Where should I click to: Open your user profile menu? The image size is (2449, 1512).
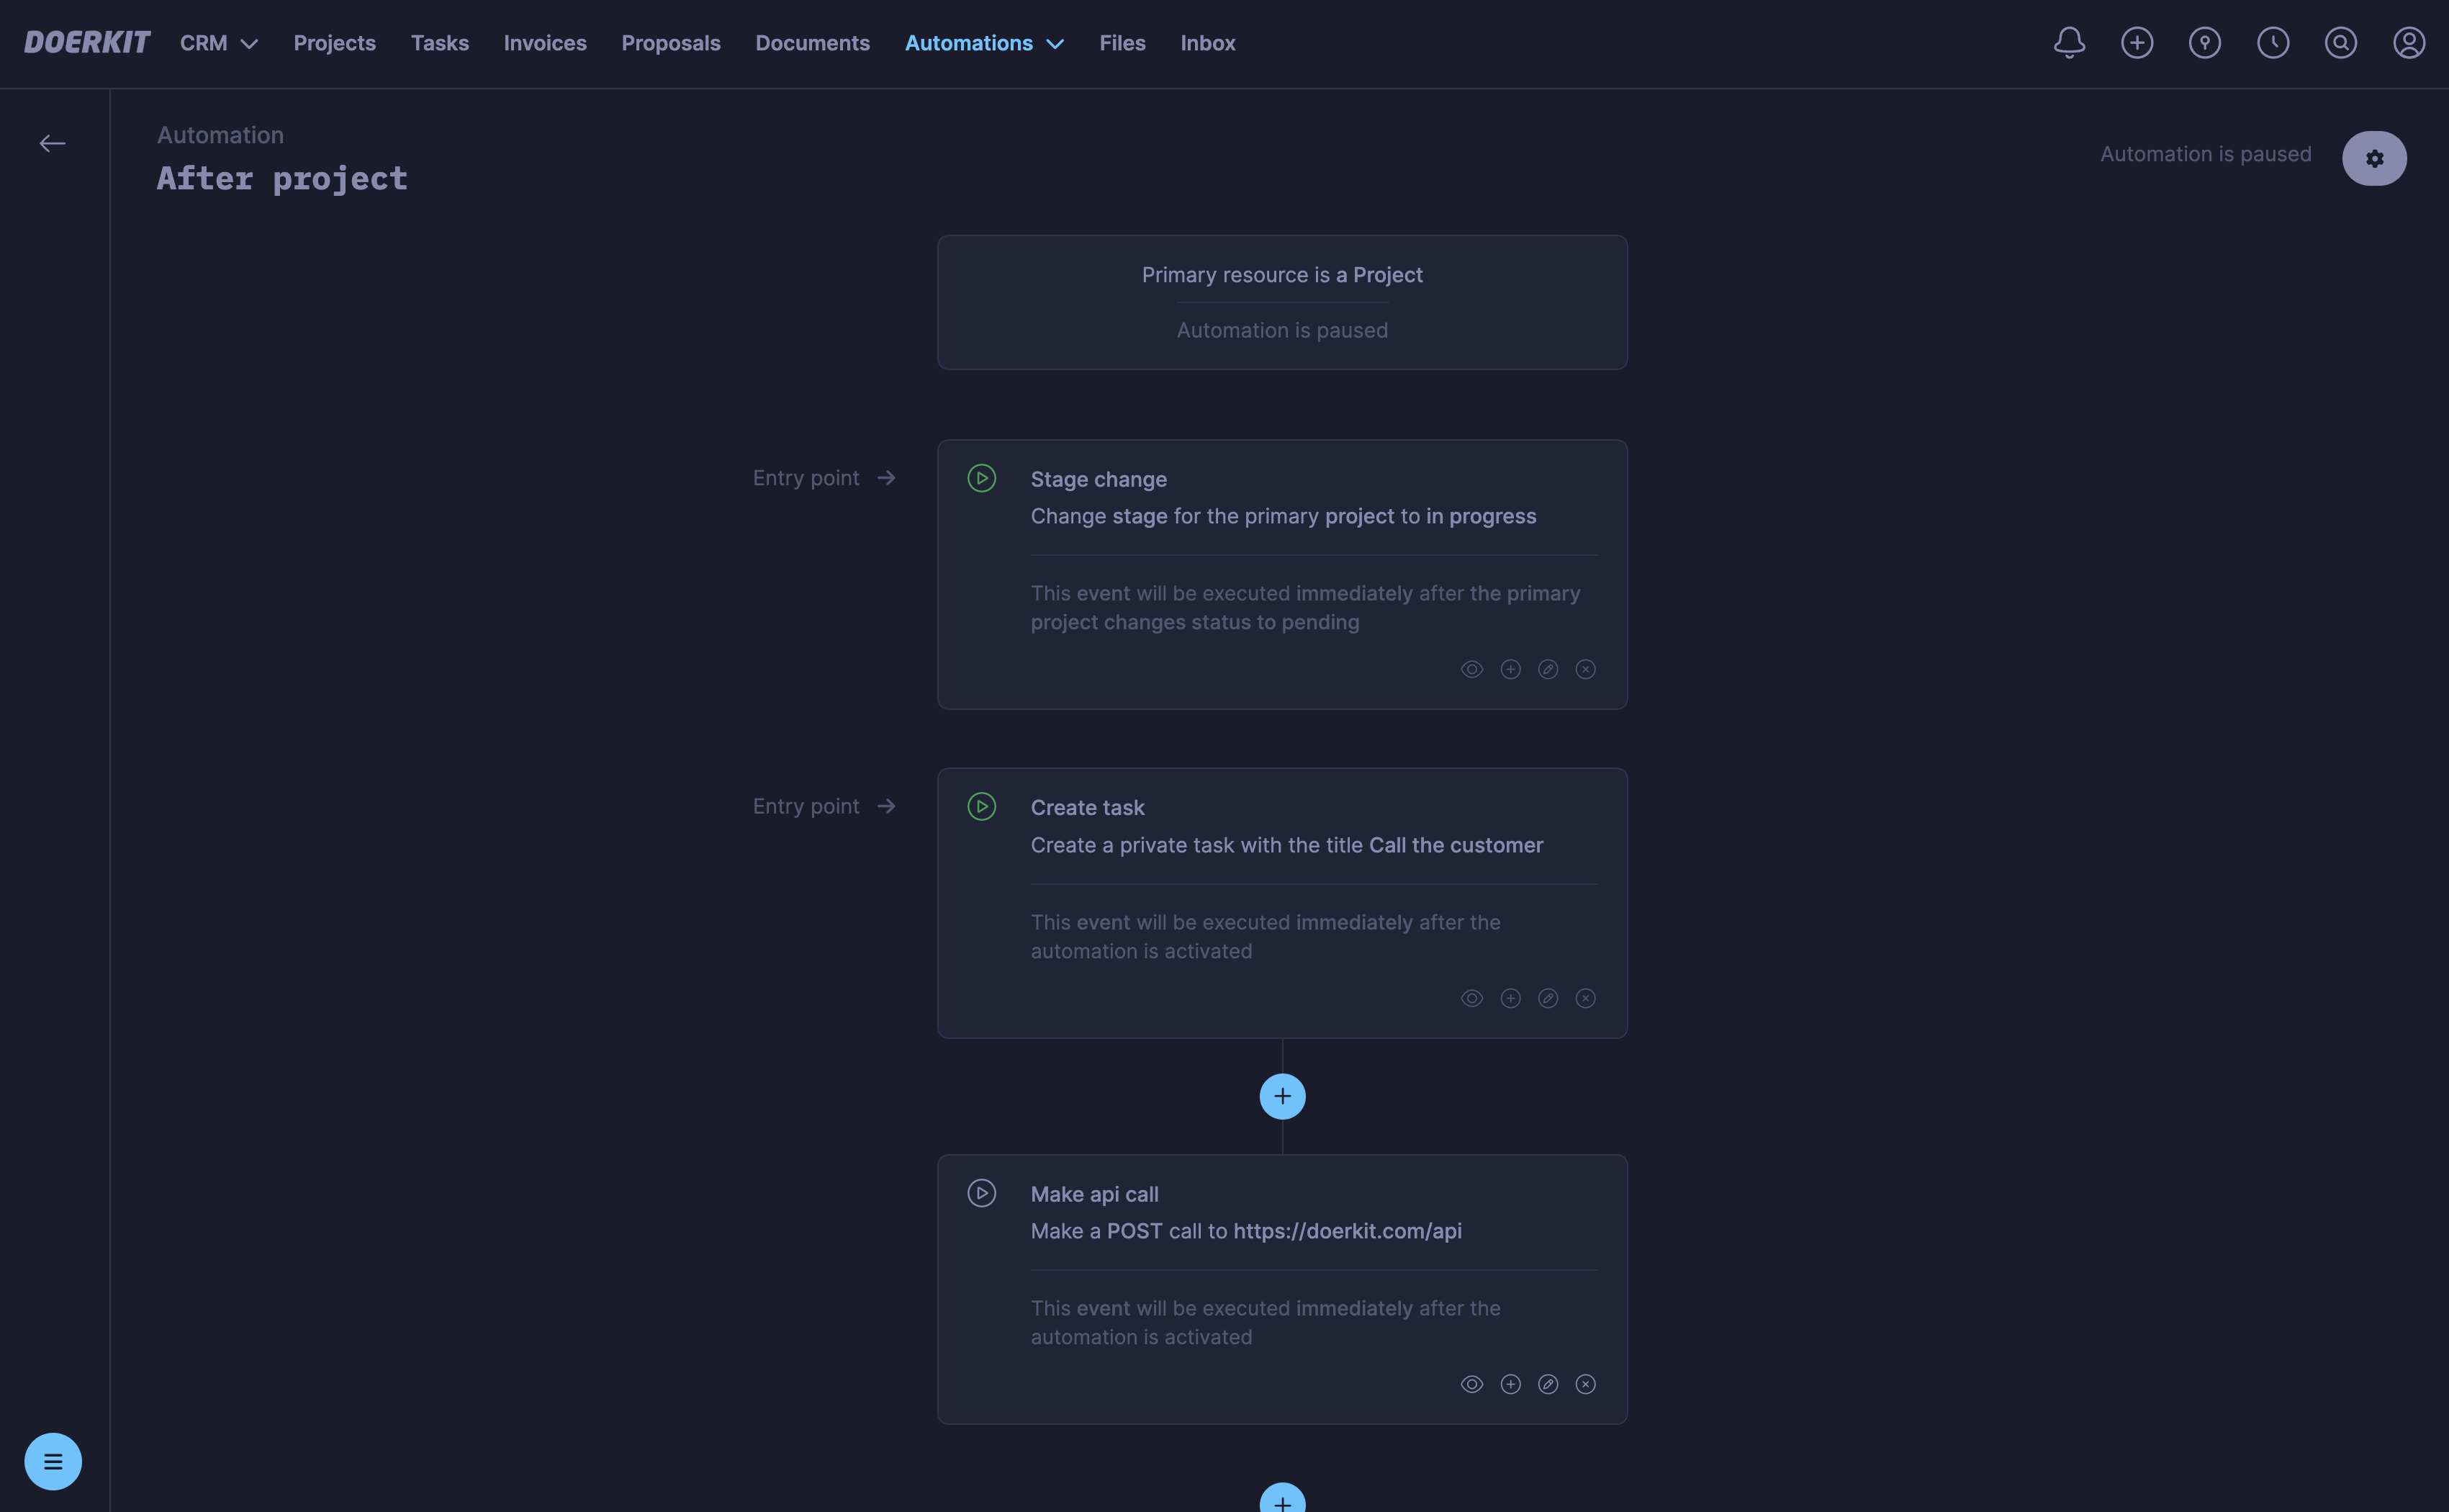[x=2409, y=43]
